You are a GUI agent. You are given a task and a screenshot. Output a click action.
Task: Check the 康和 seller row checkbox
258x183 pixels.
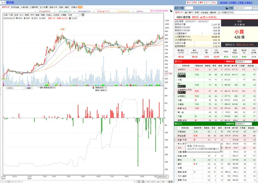176,160
